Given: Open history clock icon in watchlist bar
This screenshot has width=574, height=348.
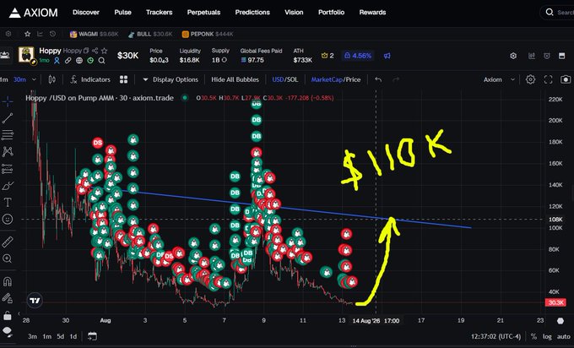Looking at the screenshot, I should click(52, 34).
